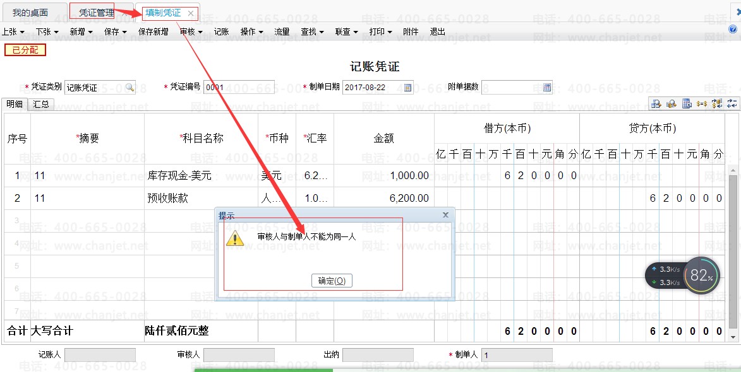The width and height of the screenshot is (741, 372).
Task: Click the warning triangle icon in dialog
Action: pos(234,238)
